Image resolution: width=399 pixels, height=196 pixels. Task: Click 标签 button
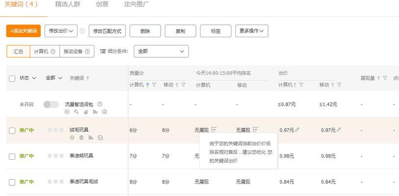216,31
